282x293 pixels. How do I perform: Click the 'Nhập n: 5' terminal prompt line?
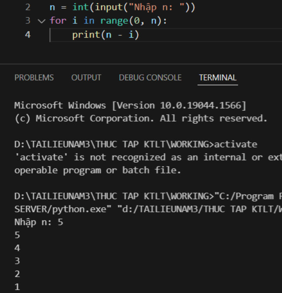tap(39, 223)
